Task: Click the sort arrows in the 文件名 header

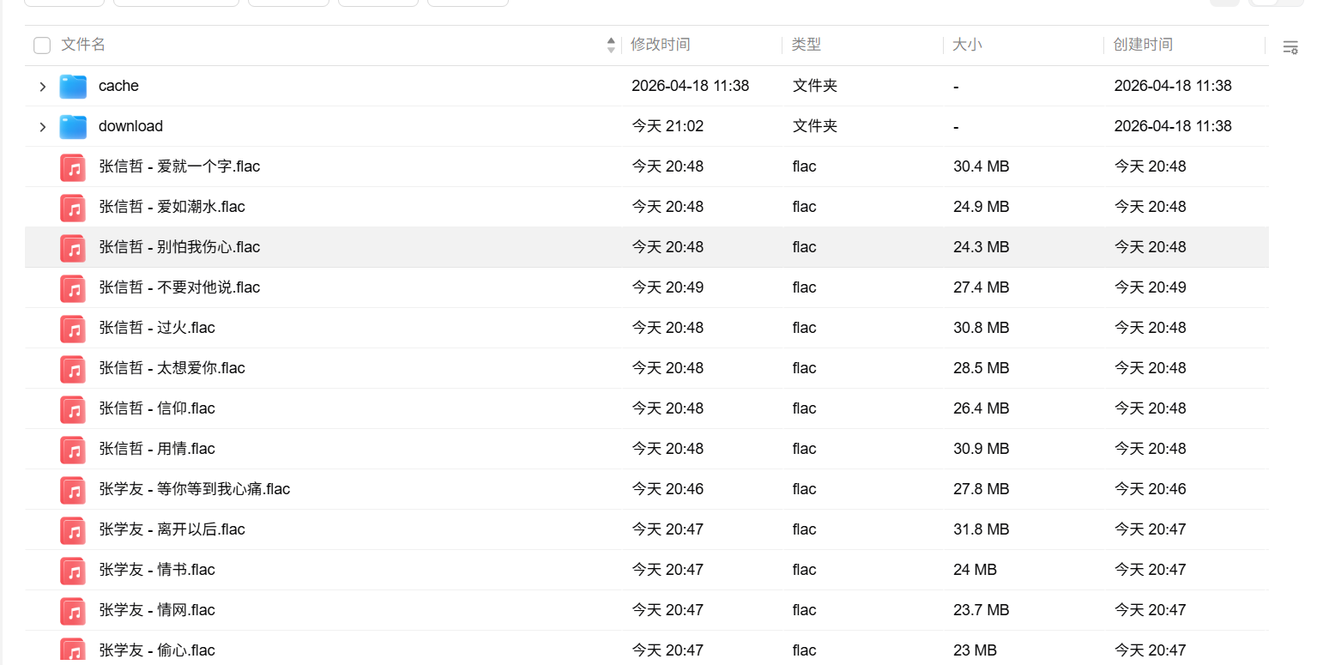Action: pos(611,45)
